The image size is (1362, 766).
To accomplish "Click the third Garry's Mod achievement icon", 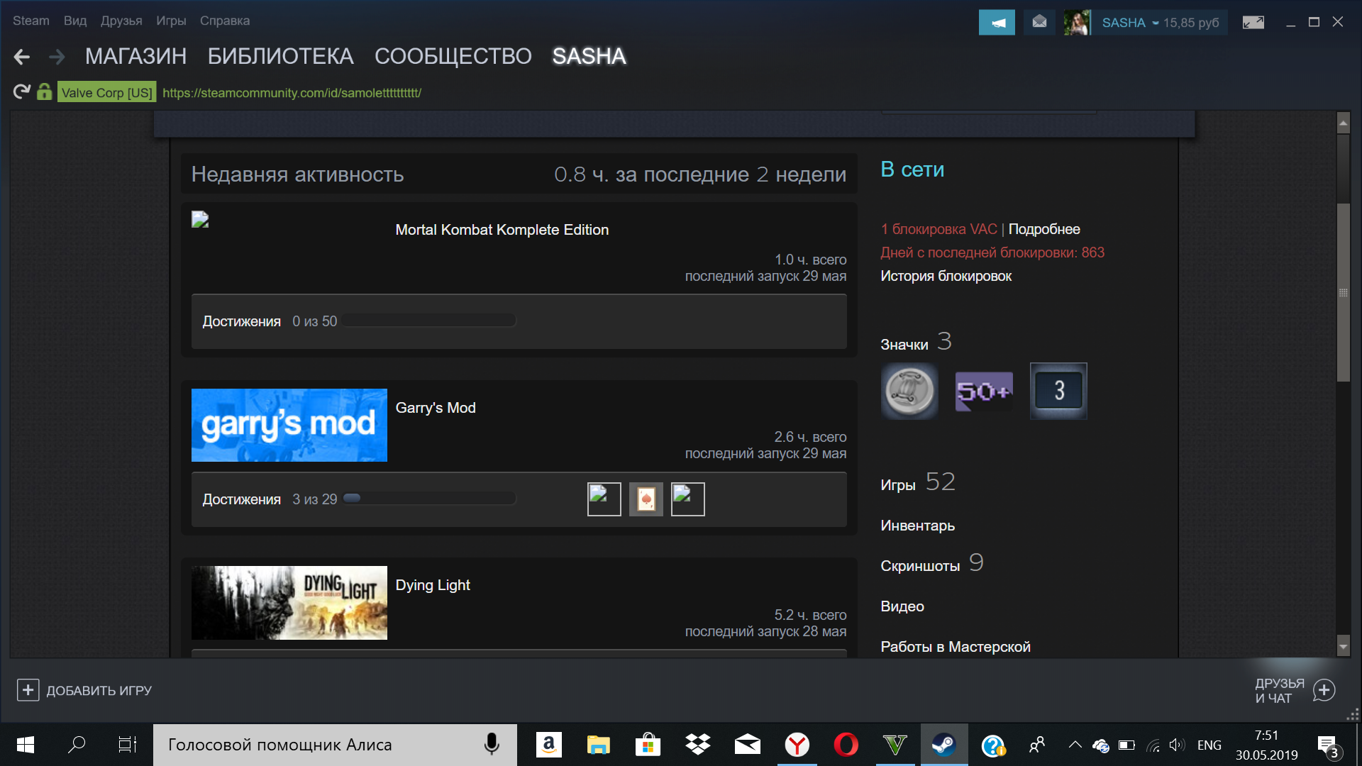I will [x=688, y=499].
